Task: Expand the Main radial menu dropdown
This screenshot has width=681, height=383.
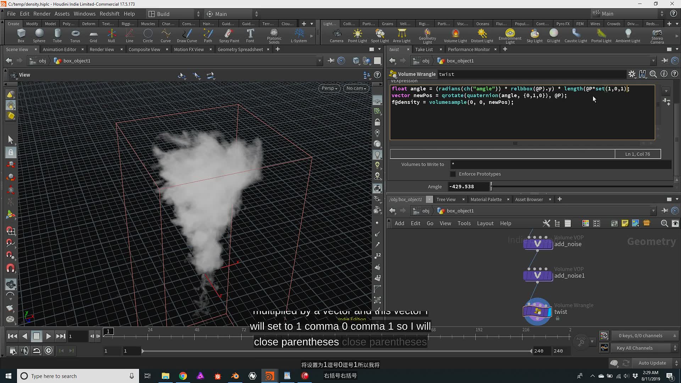Action: coord(232,14)
